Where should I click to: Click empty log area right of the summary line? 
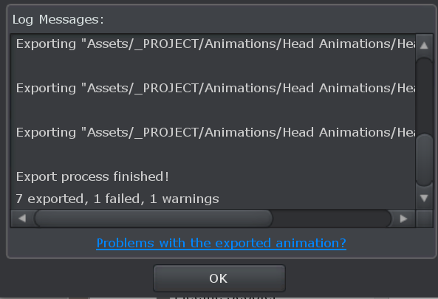317,199
